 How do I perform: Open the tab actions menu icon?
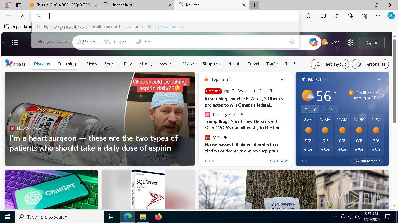click(x=19, y=5)
